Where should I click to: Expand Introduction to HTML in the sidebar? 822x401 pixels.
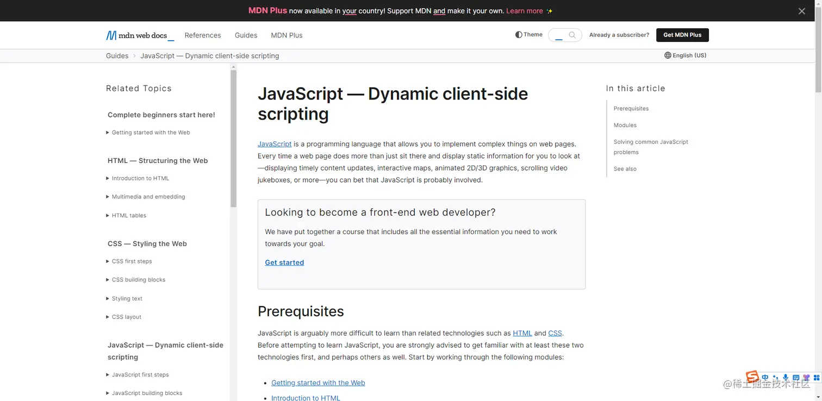(x=138, y=178)
